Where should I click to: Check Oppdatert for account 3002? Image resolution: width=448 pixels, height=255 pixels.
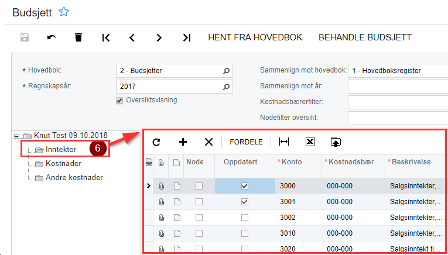245,218
